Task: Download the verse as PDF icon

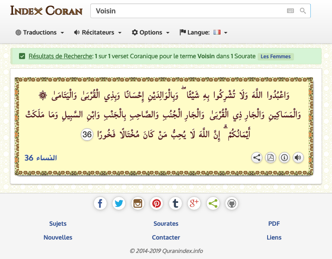Action: [271, 158]
